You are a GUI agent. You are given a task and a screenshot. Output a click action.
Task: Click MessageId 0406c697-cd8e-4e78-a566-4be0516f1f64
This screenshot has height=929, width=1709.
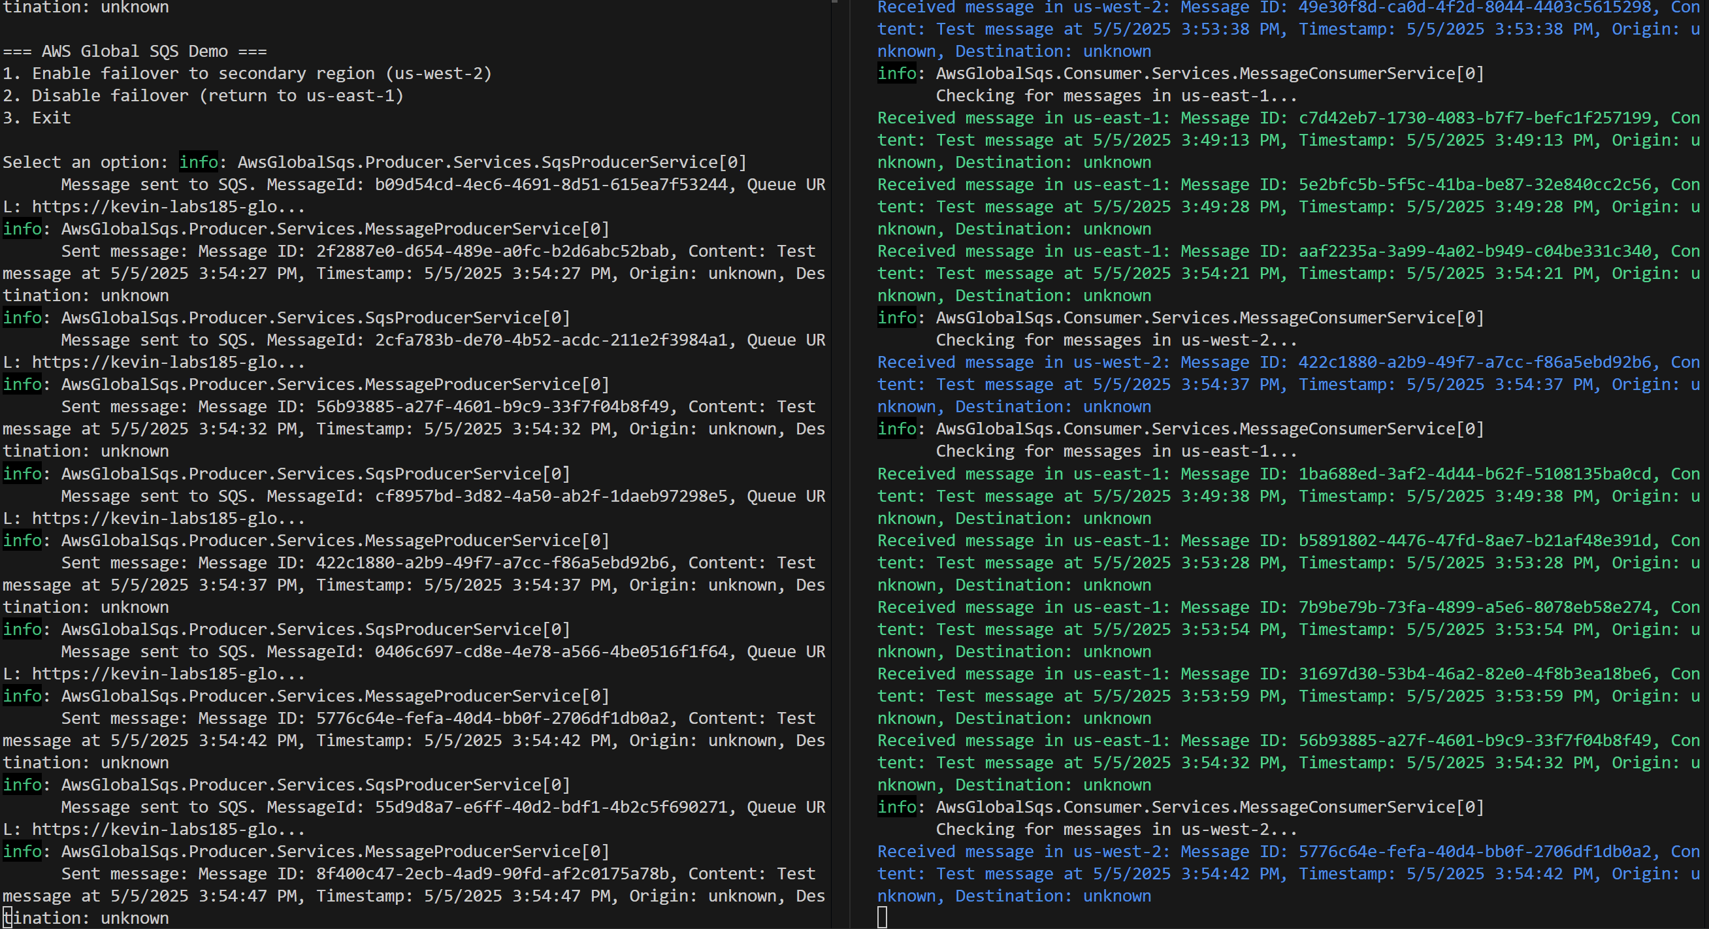click(551, 651)
